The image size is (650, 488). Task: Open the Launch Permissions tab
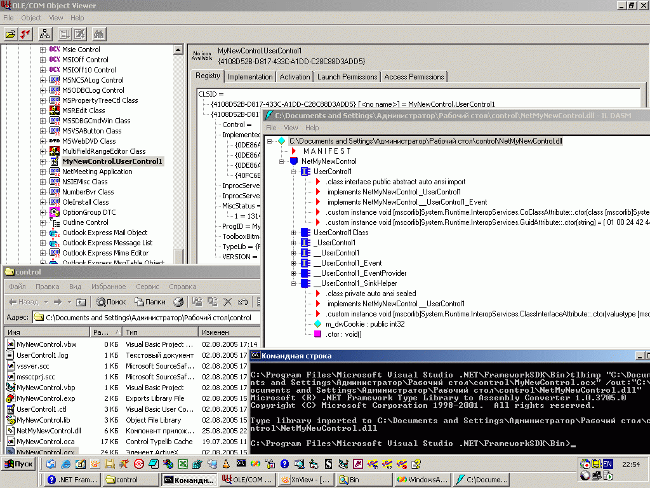(x=347, y=77)
